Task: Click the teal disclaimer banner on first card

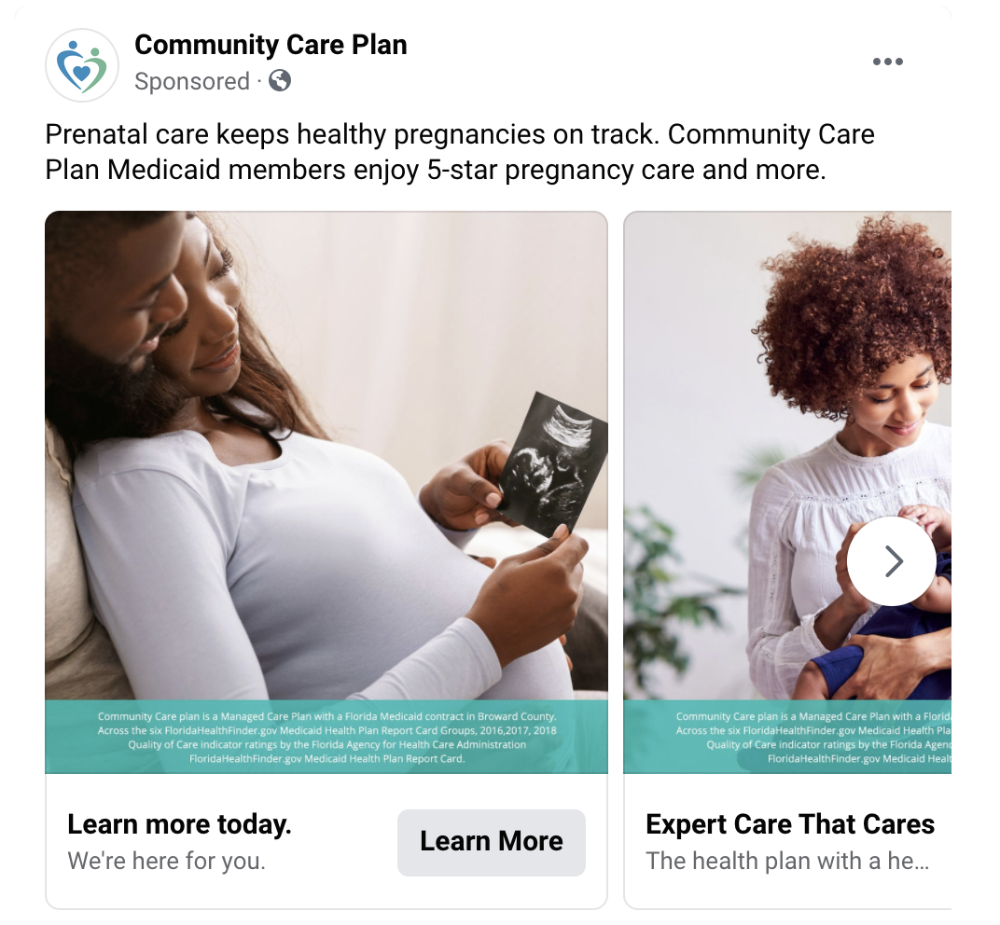Action: [326, 737]
